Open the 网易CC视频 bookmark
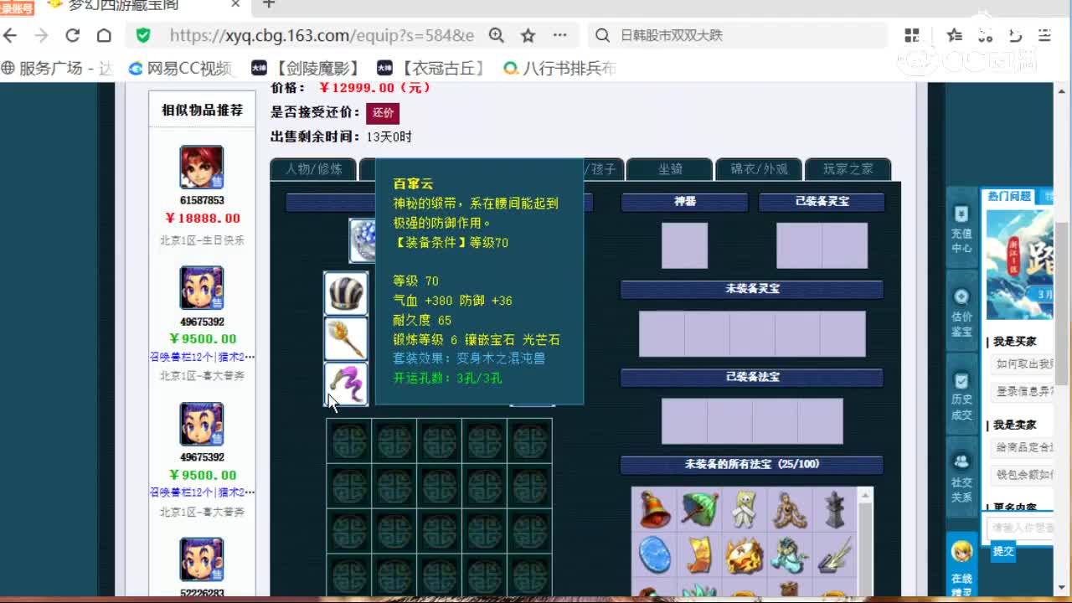 180,68
